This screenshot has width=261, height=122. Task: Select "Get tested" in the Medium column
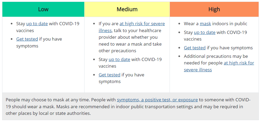click(109, 75)
